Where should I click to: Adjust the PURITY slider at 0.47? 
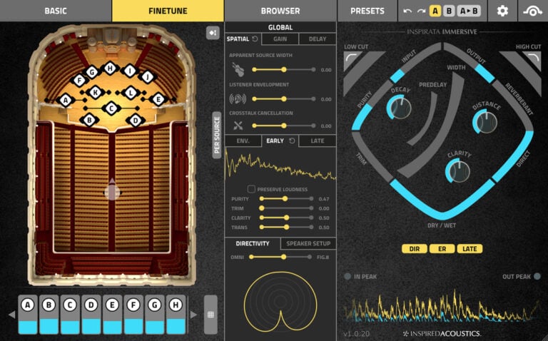tap(285, 199)
